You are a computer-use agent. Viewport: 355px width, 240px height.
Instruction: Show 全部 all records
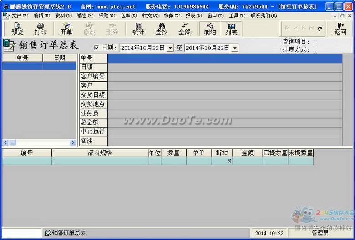tap(184, 29)
